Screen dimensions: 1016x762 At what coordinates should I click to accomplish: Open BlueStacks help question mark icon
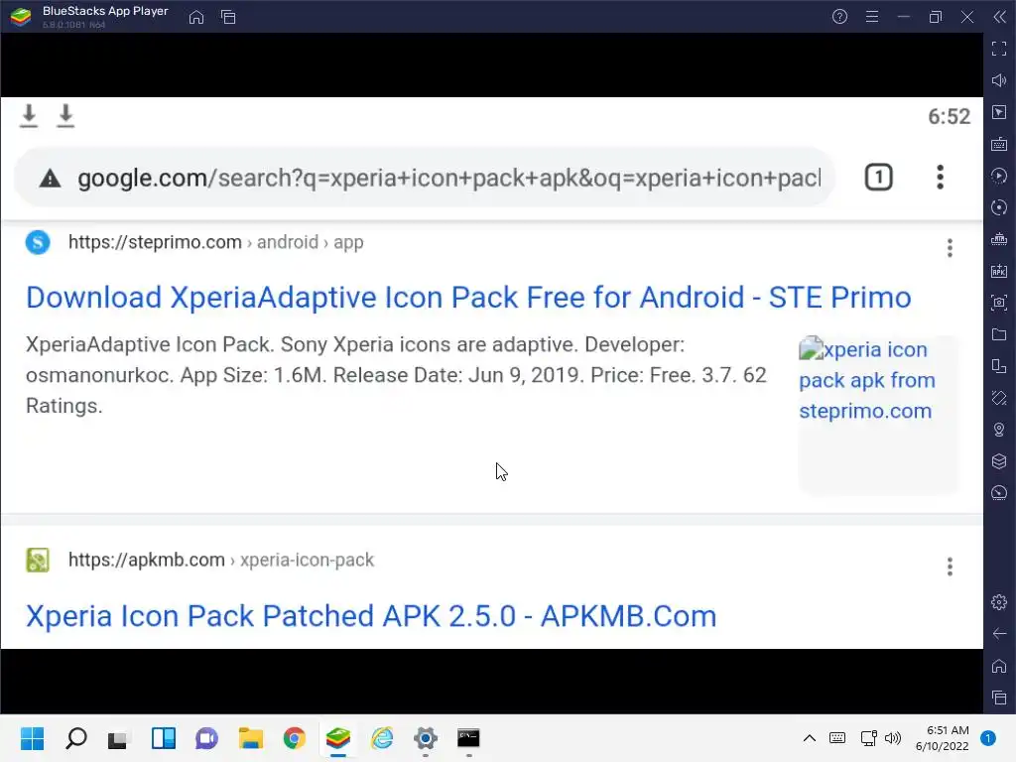(x=839, y=17)
